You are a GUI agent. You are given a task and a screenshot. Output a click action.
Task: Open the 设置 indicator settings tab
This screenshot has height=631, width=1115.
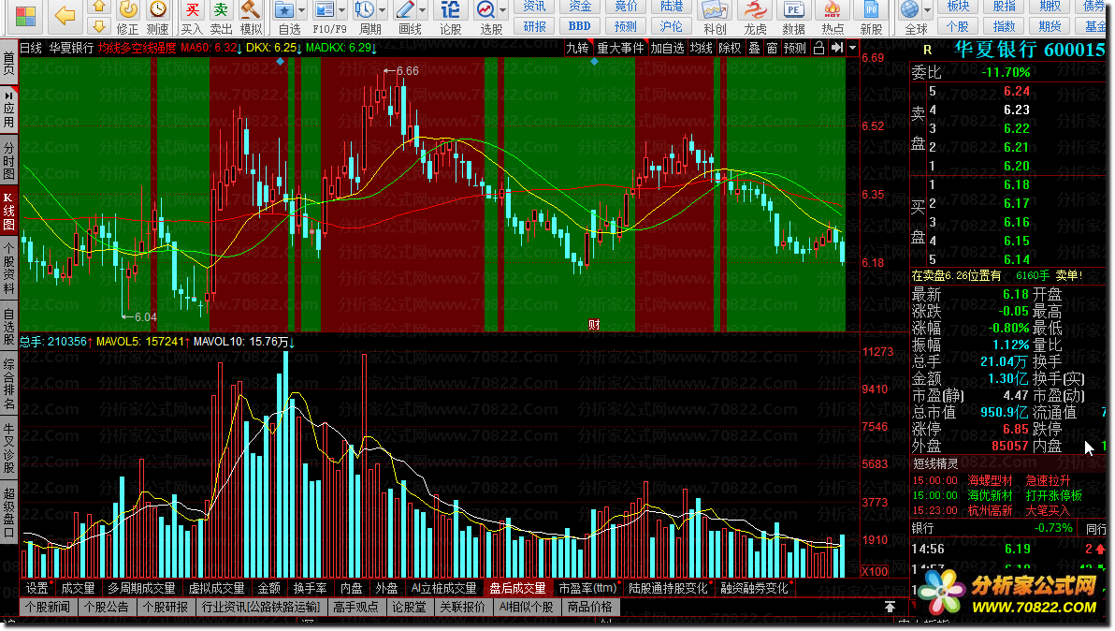[x=37, y=588]
